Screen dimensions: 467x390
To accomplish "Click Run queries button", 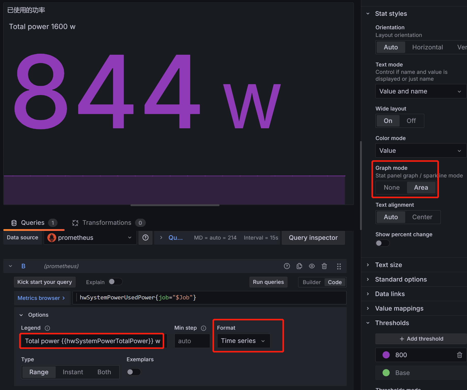I will [x=268, y=282].
